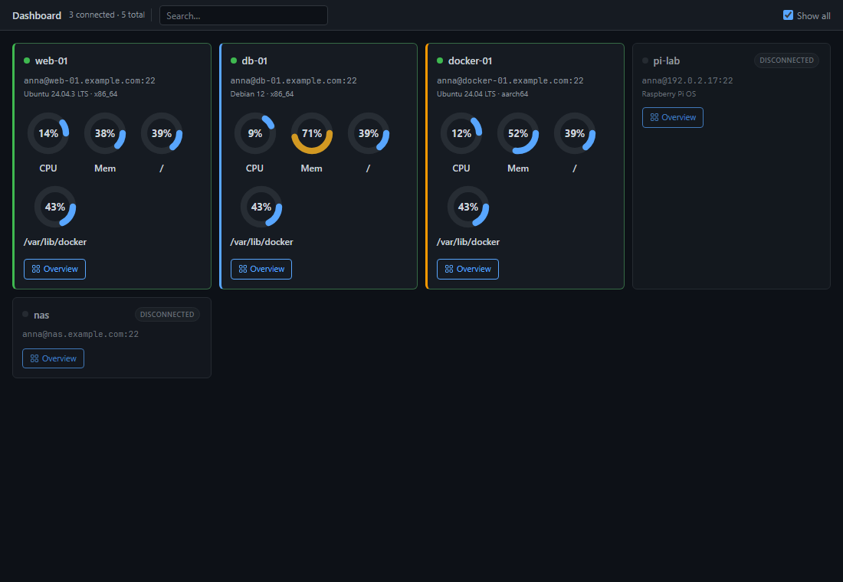This screenshot has height=582, width=843.
Task: Click the pi-lab host name
Action: 666,60
